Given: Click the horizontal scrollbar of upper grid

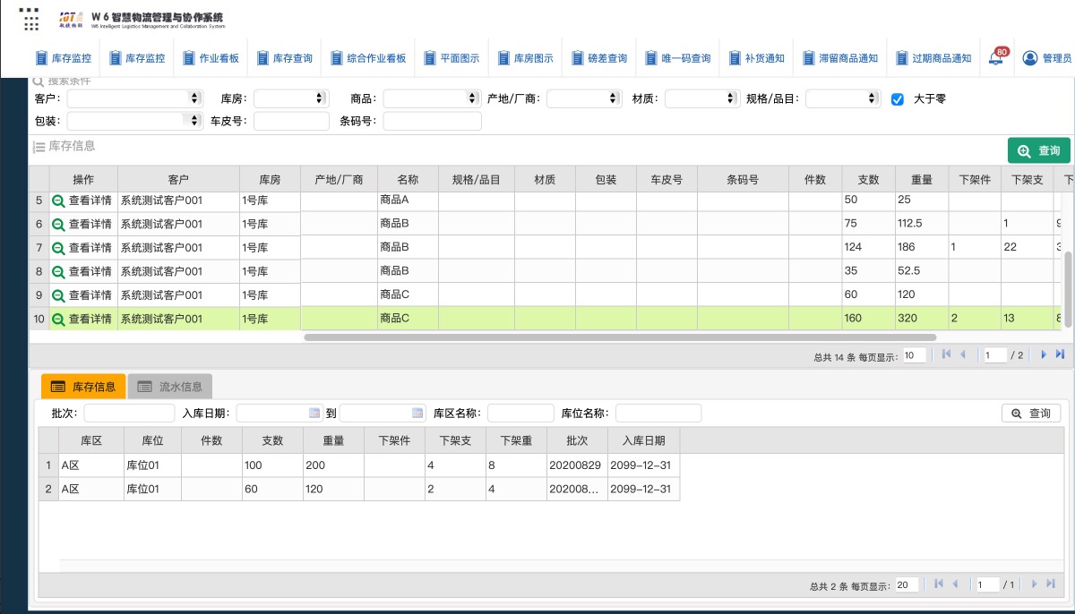Looking at the screenshot, I should pos(620,337).
